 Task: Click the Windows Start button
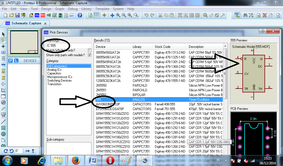(x=7, y=160)
